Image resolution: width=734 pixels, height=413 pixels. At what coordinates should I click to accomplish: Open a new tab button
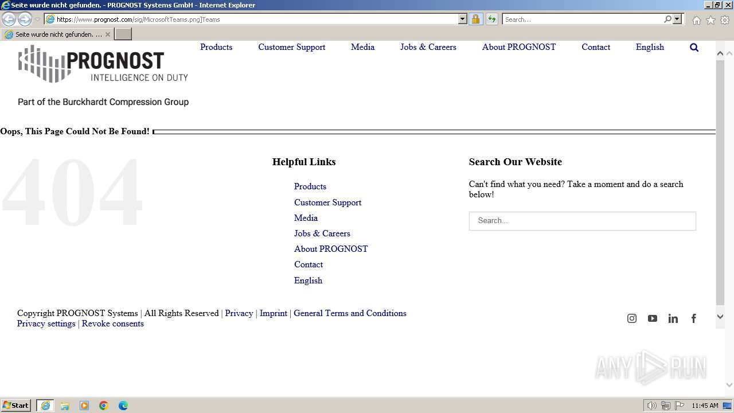(123, 34)
